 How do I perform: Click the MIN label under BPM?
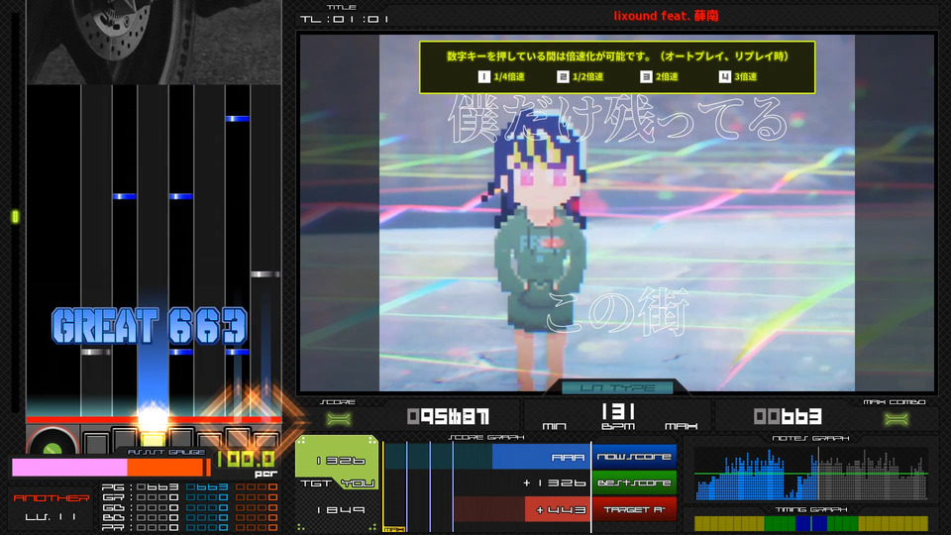click(554, 426)
